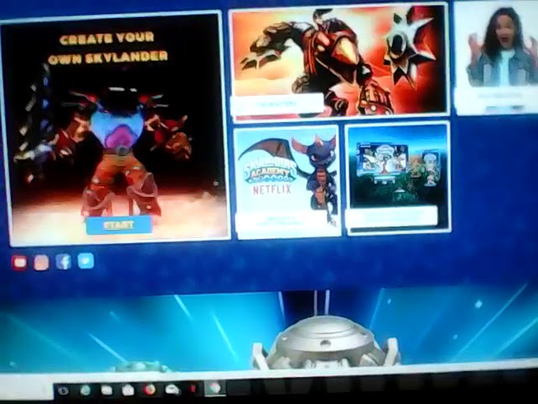The height and width of the screenshot is (404, 538).
Task: Click the Create Your Own Skylander banner
Action: click(118, 129)
